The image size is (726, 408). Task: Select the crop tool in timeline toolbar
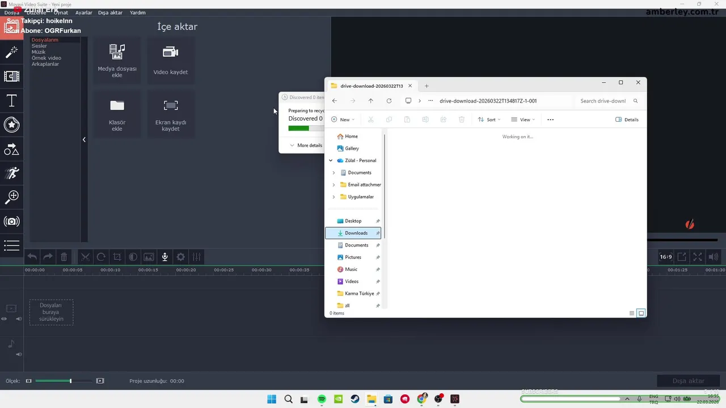point(117,257)
